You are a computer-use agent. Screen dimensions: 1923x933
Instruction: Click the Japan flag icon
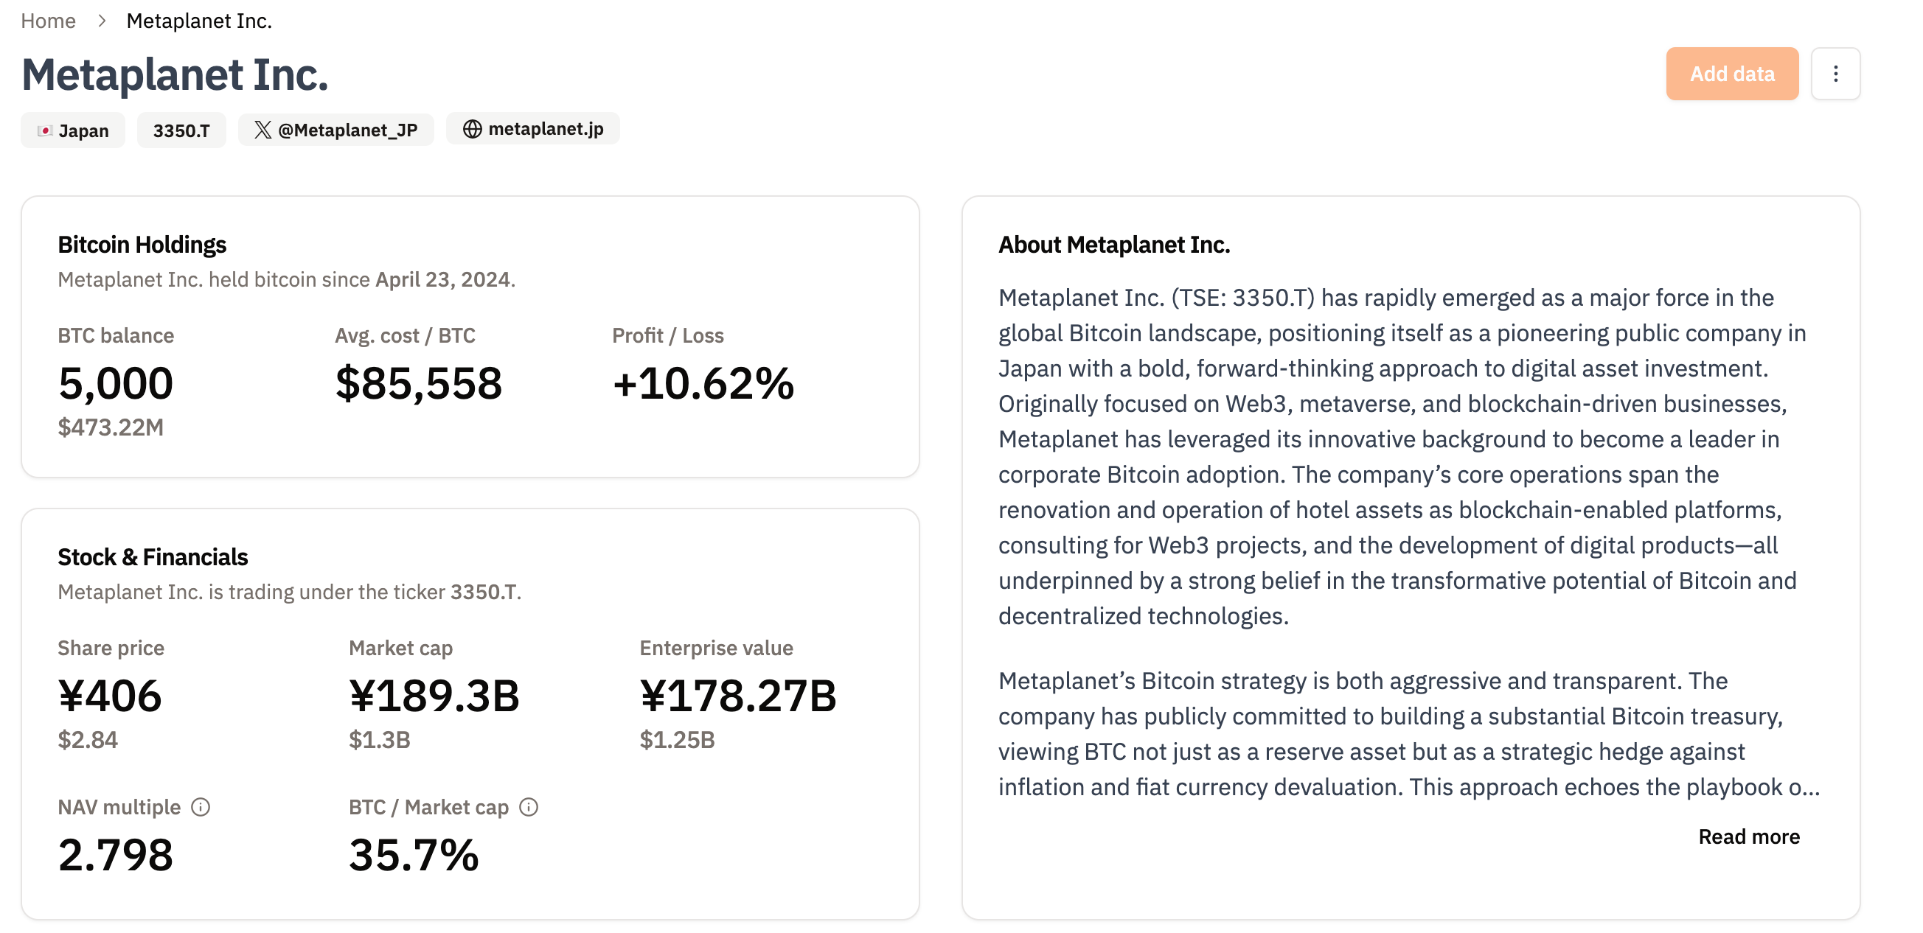pos(45,130)
